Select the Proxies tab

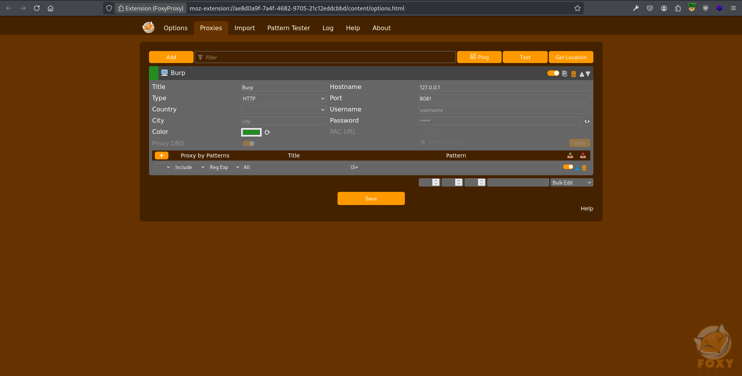coord(211,28)
